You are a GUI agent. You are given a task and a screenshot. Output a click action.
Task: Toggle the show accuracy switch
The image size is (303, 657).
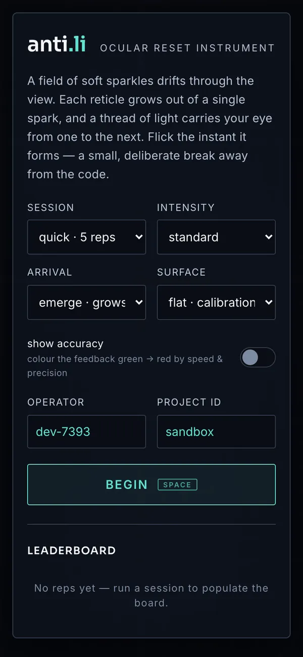[x=258, y=358]
